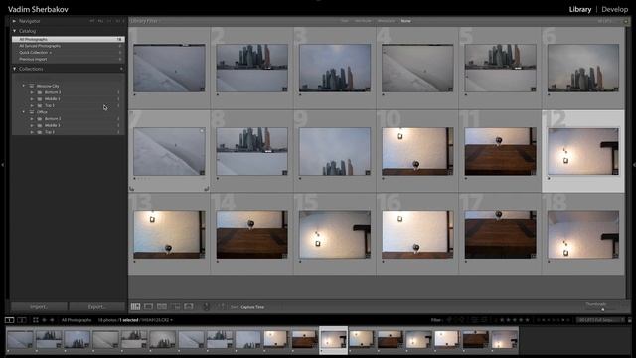Expand Bottom collection under Moscow City
This screenshot has width=636, height=358.
(x=32, y=92)
